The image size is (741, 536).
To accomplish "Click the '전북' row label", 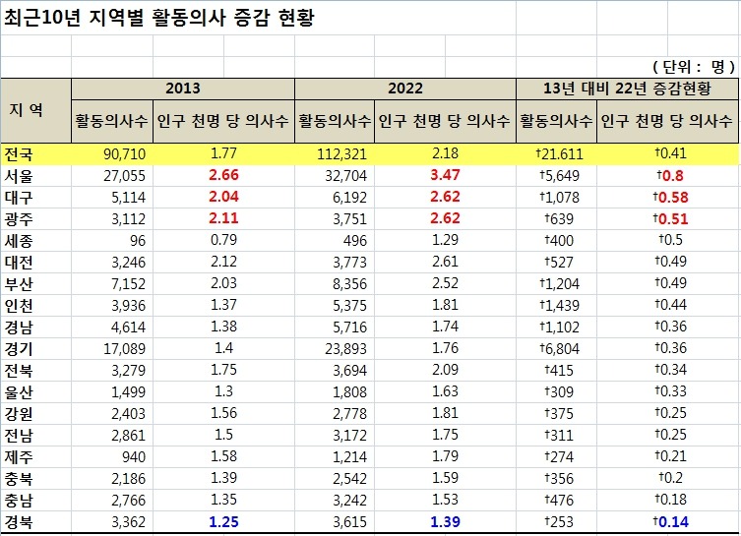I will tap(19, 371).
